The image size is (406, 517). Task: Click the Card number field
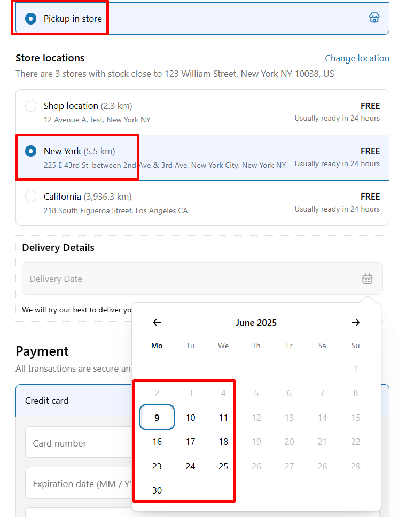pyautogui.click(x=79, y=442)
